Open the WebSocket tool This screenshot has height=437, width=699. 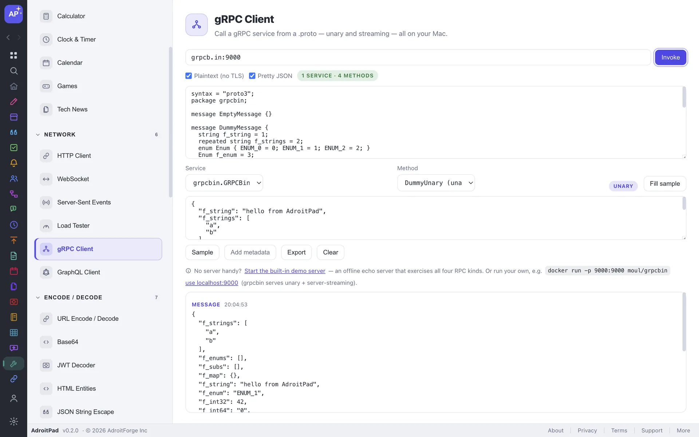(x=98, y=179)
